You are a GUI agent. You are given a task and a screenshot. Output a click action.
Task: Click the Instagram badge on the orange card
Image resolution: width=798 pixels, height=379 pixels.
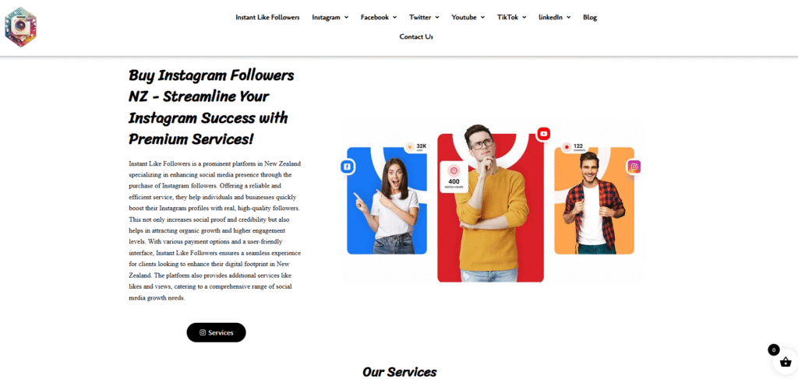coord(634,167)
